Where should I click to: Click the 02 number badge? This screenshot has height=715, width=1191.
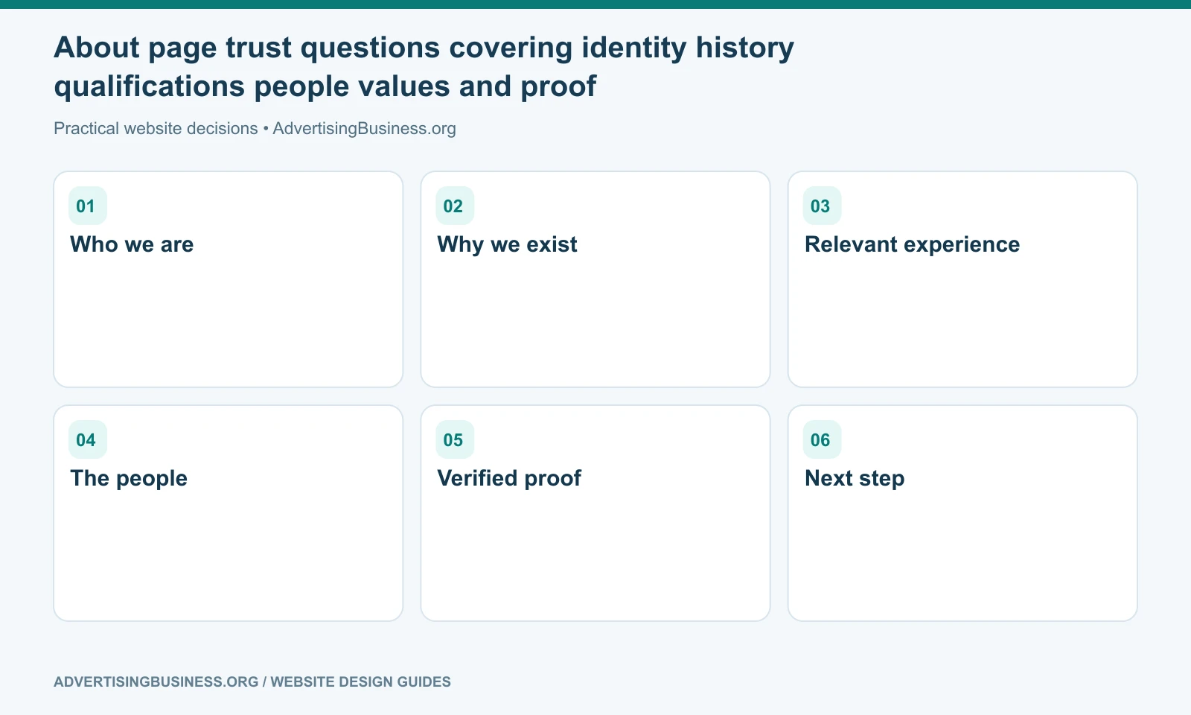pos(455,206)
